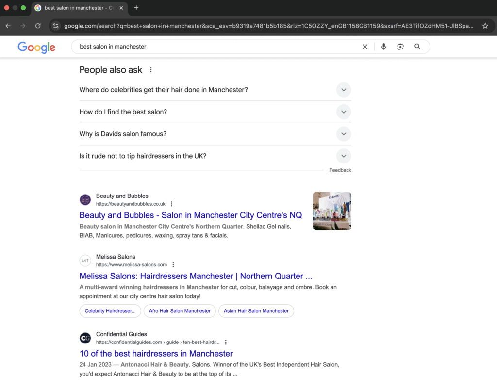This screenshot has width=497, height=392.
Task: View site information icon in address bar
Action: pyautogui.click(x=56, y=26)
